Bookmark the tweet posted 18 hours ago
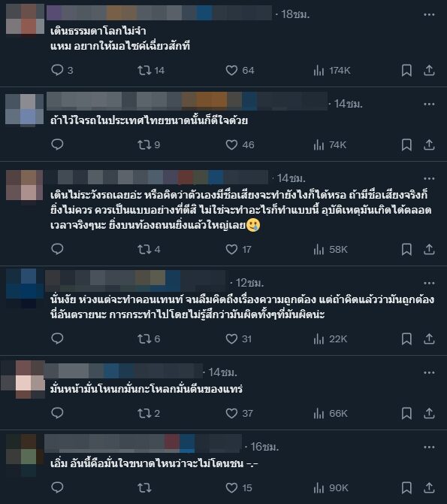 [x=406, y=70]
